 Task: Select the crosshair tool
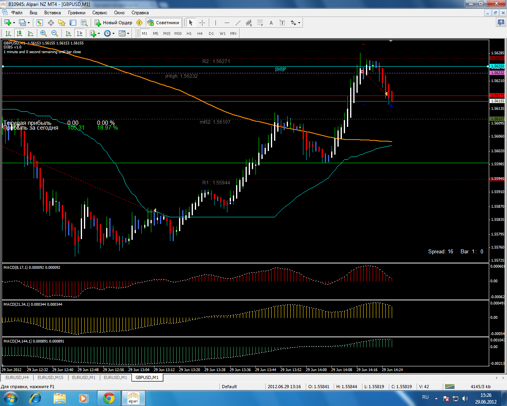click(x=202, y=23)
